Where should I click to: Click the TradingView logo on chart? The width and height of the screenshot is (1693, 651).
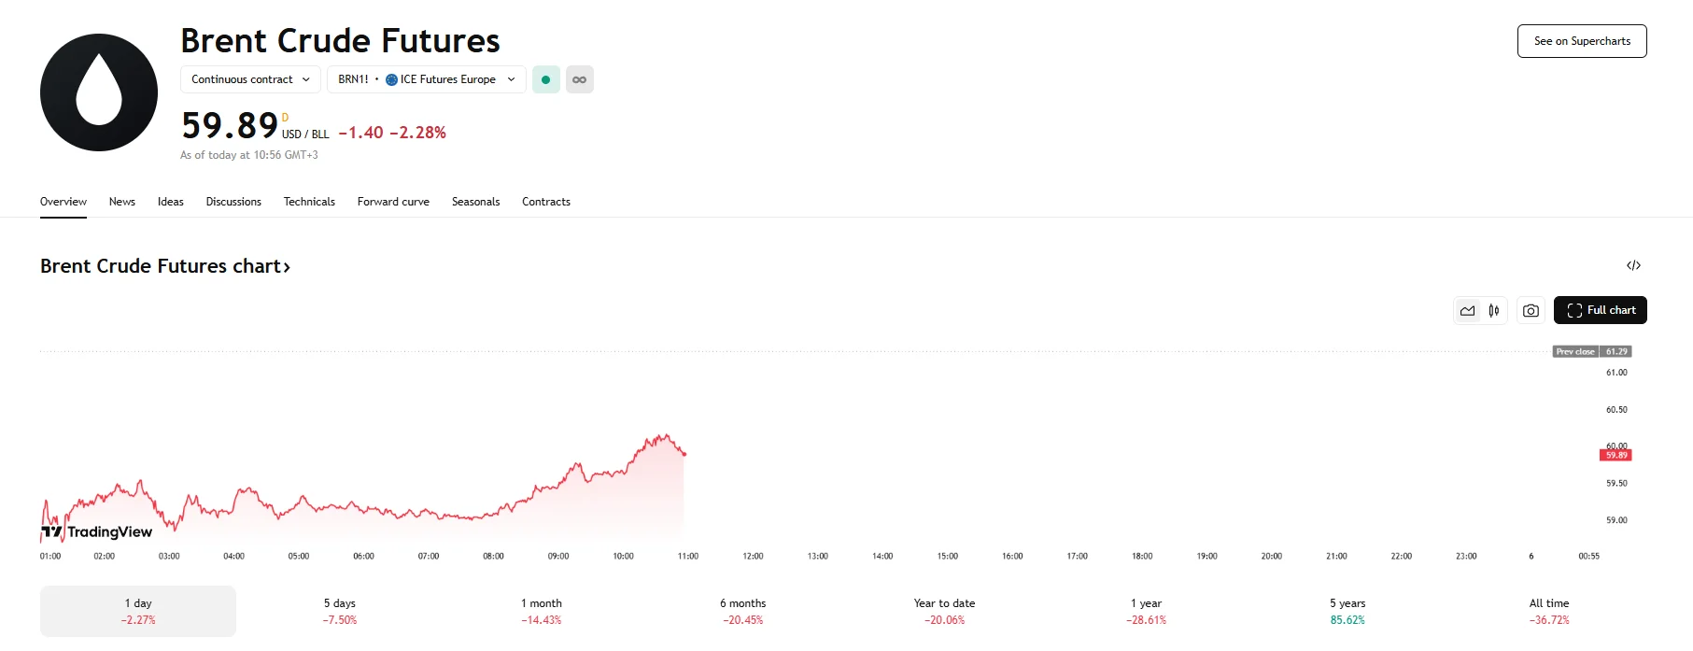(x=97, y=532)
